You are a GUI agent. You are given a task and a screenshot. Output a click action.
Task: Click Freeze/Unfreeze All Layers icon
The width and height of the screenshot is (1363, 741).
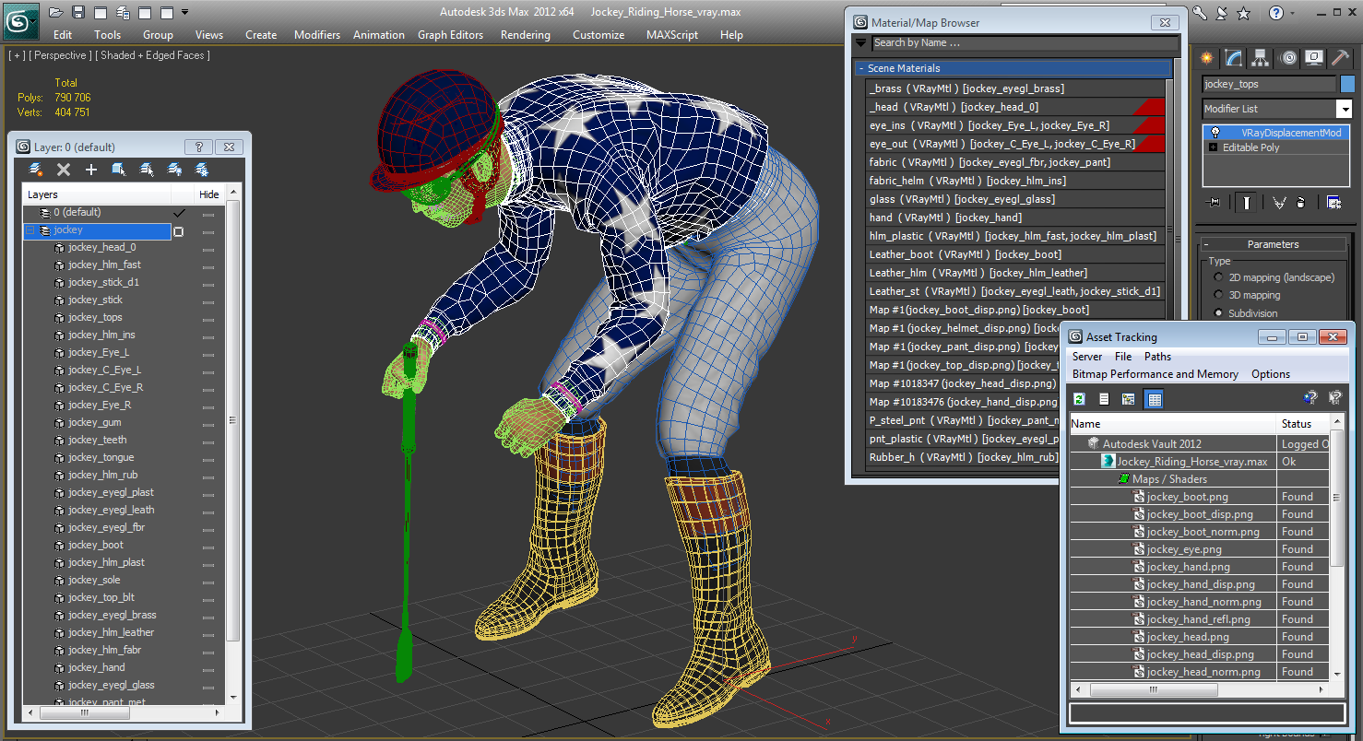tap(202, 170)
